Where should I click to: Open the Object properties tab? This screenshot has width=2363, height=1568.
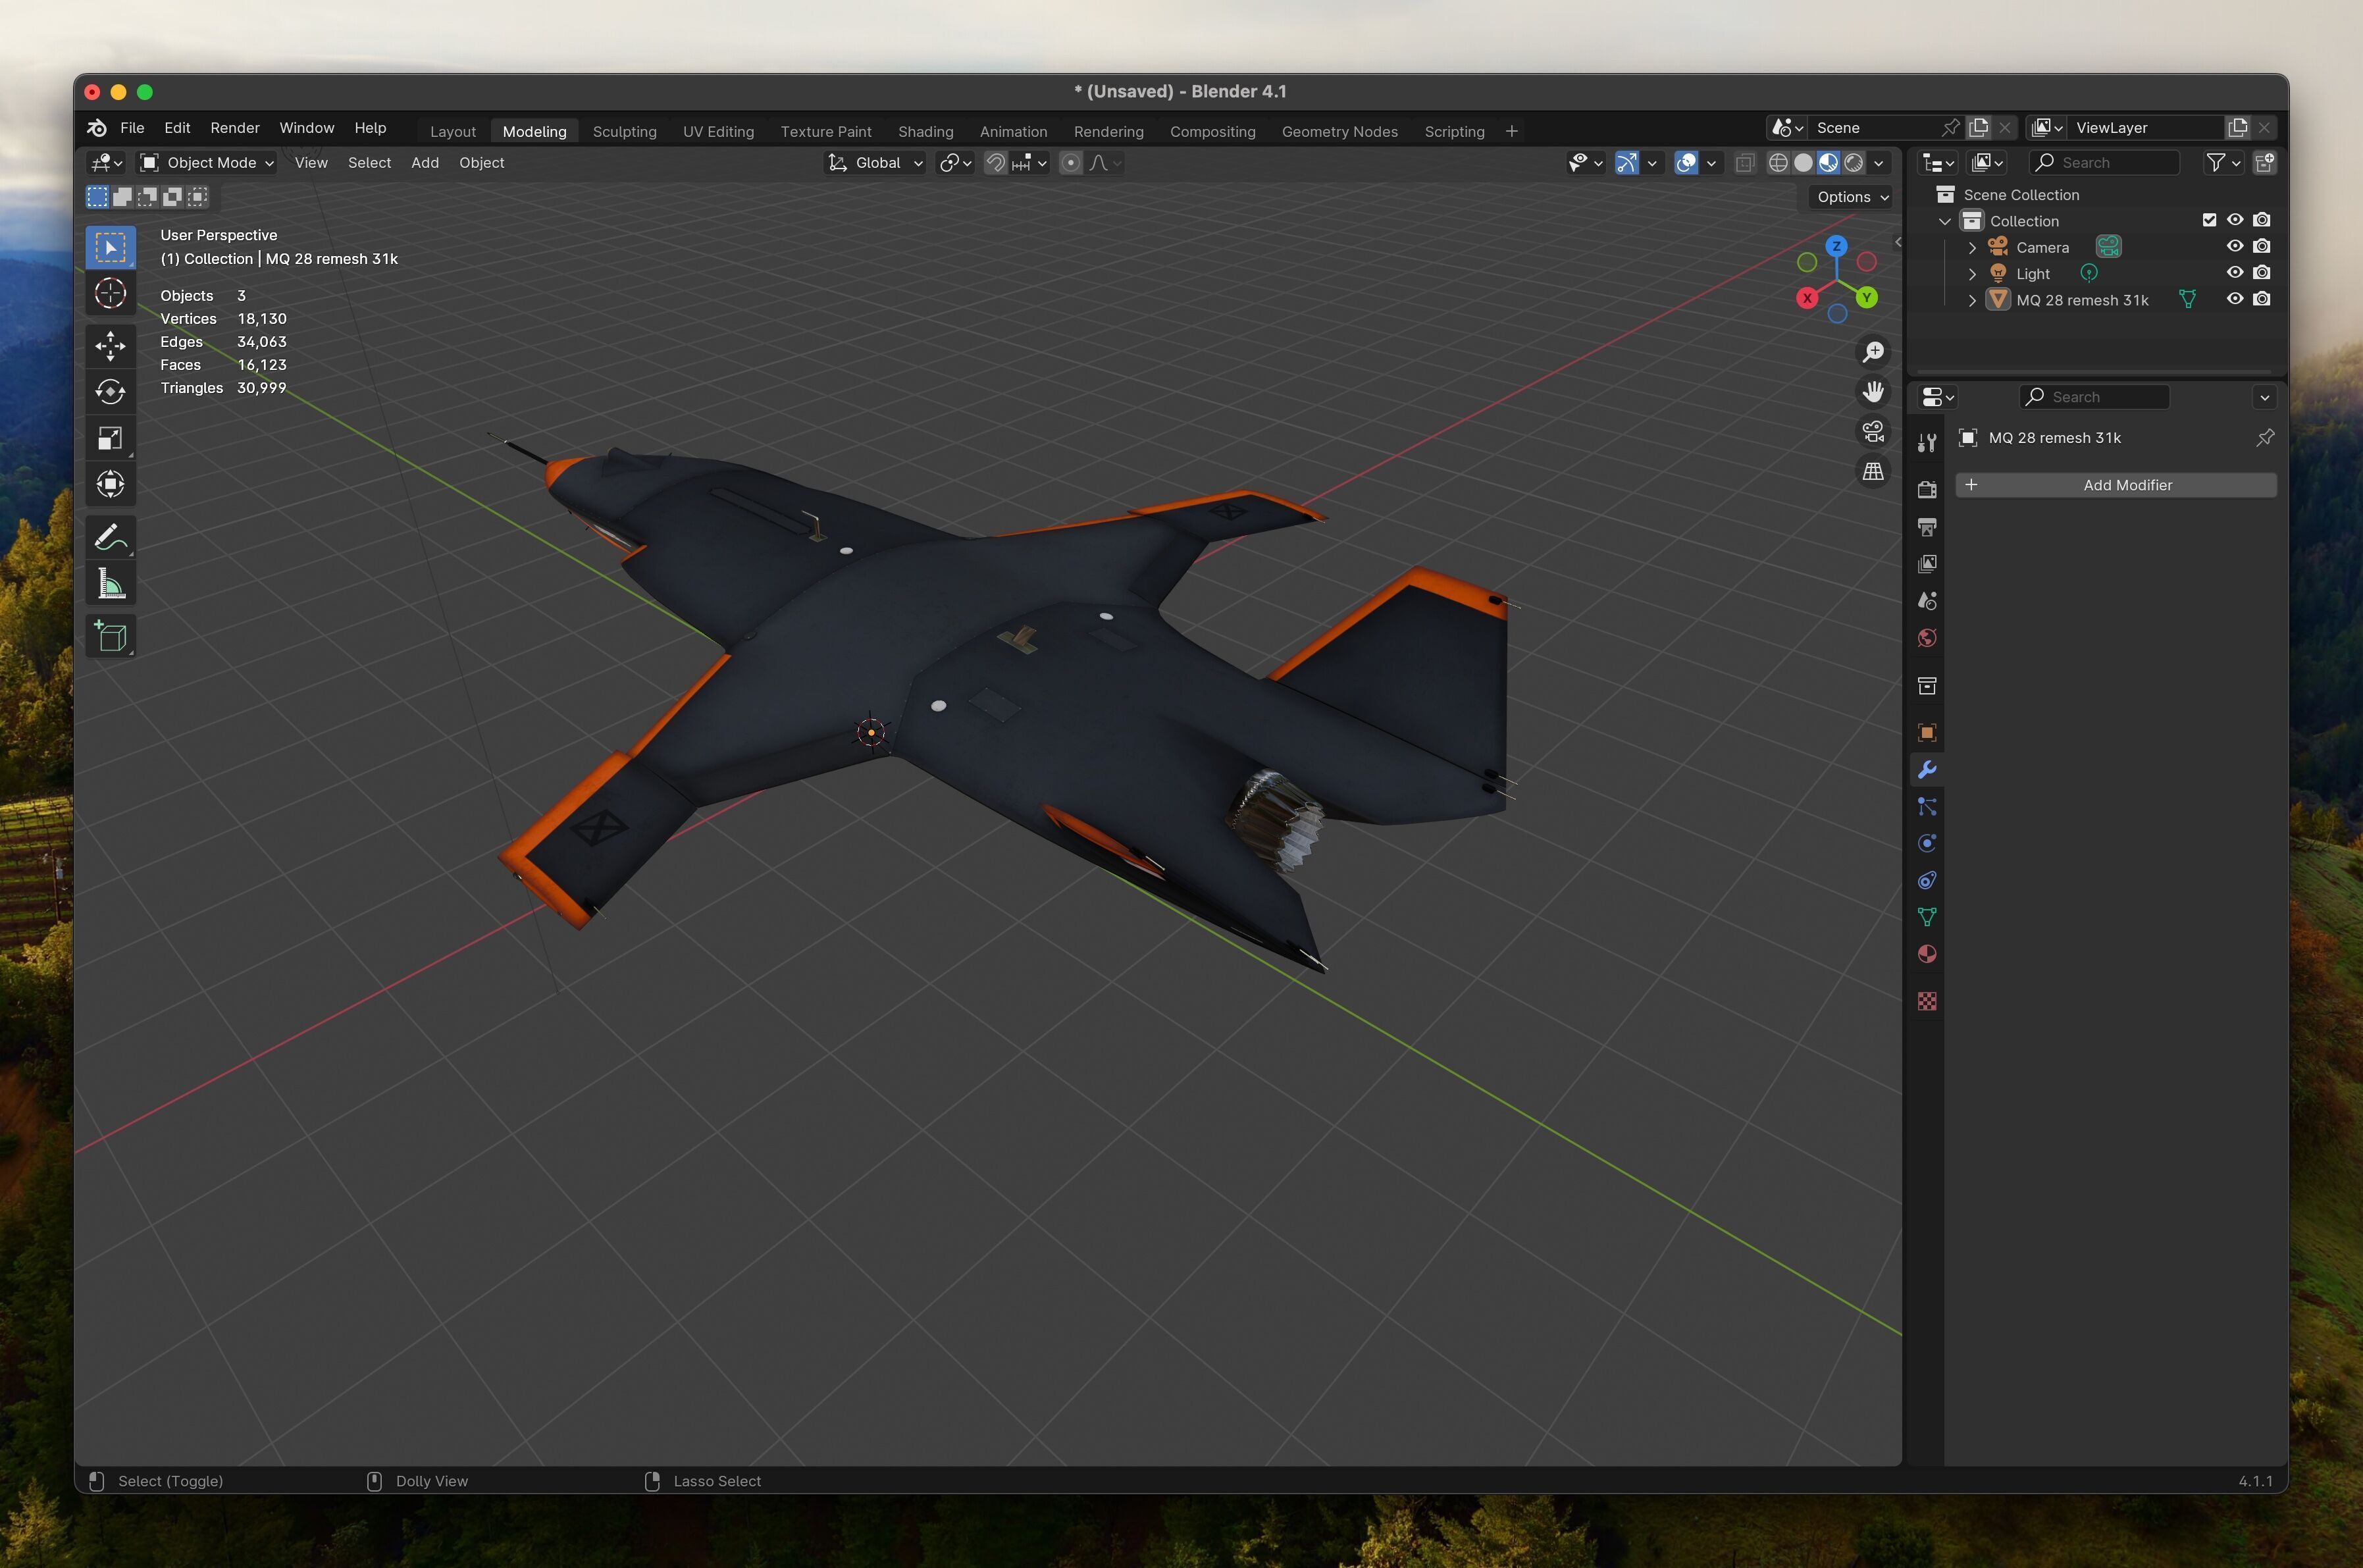coord(1927,733)
